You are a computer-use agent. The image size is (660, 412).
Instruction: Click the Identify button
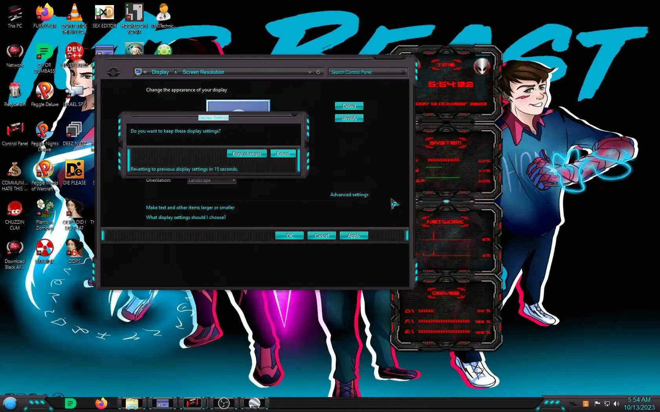[349, 118]
